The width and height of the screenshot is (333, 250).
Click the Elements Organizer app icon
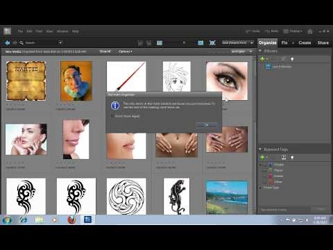(8, 31)
